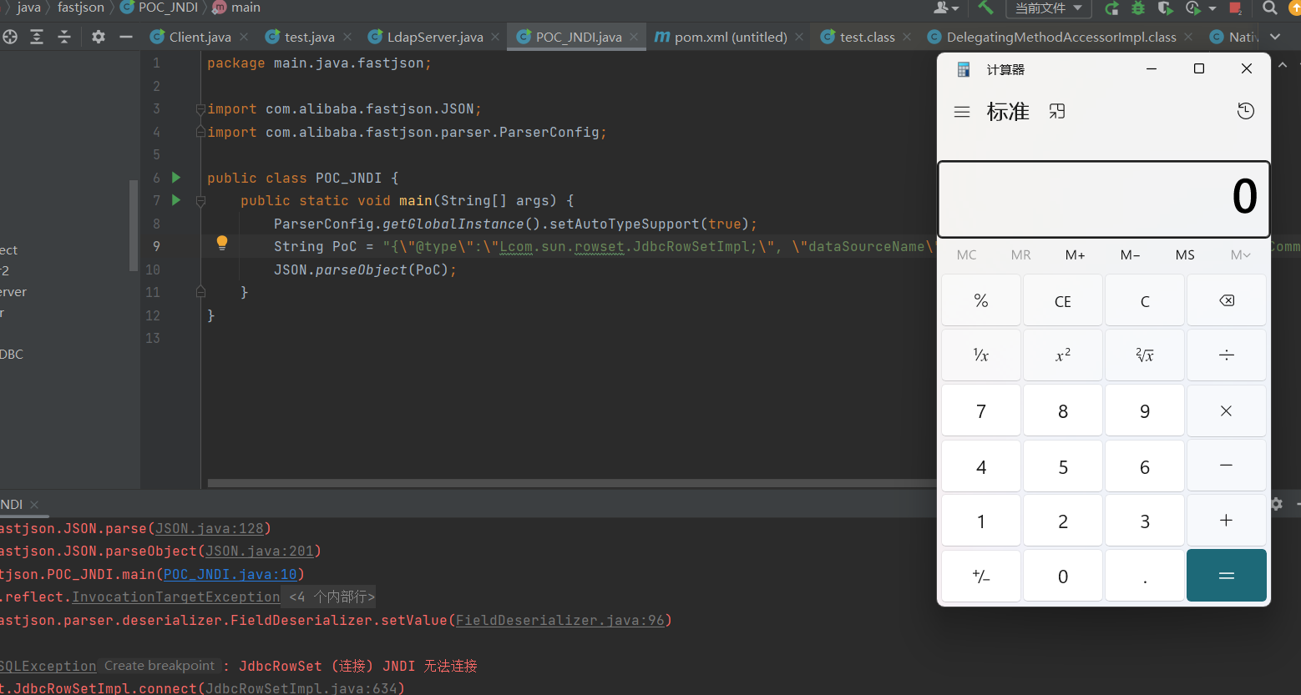Open the run configuration dropdown 当前文件
The height and width of the screenshot is (695, 1301).
pos(1049,8)
